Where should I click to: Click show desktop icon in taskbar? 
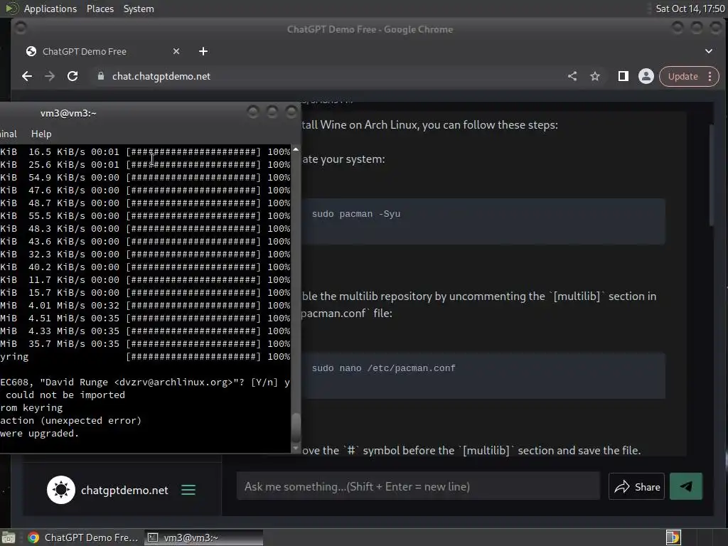tap(9, 537)
